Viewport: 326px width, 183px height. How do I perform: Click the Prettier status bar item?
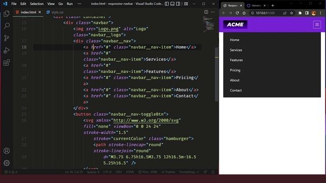pyautogui.click(x=168, y=172)
